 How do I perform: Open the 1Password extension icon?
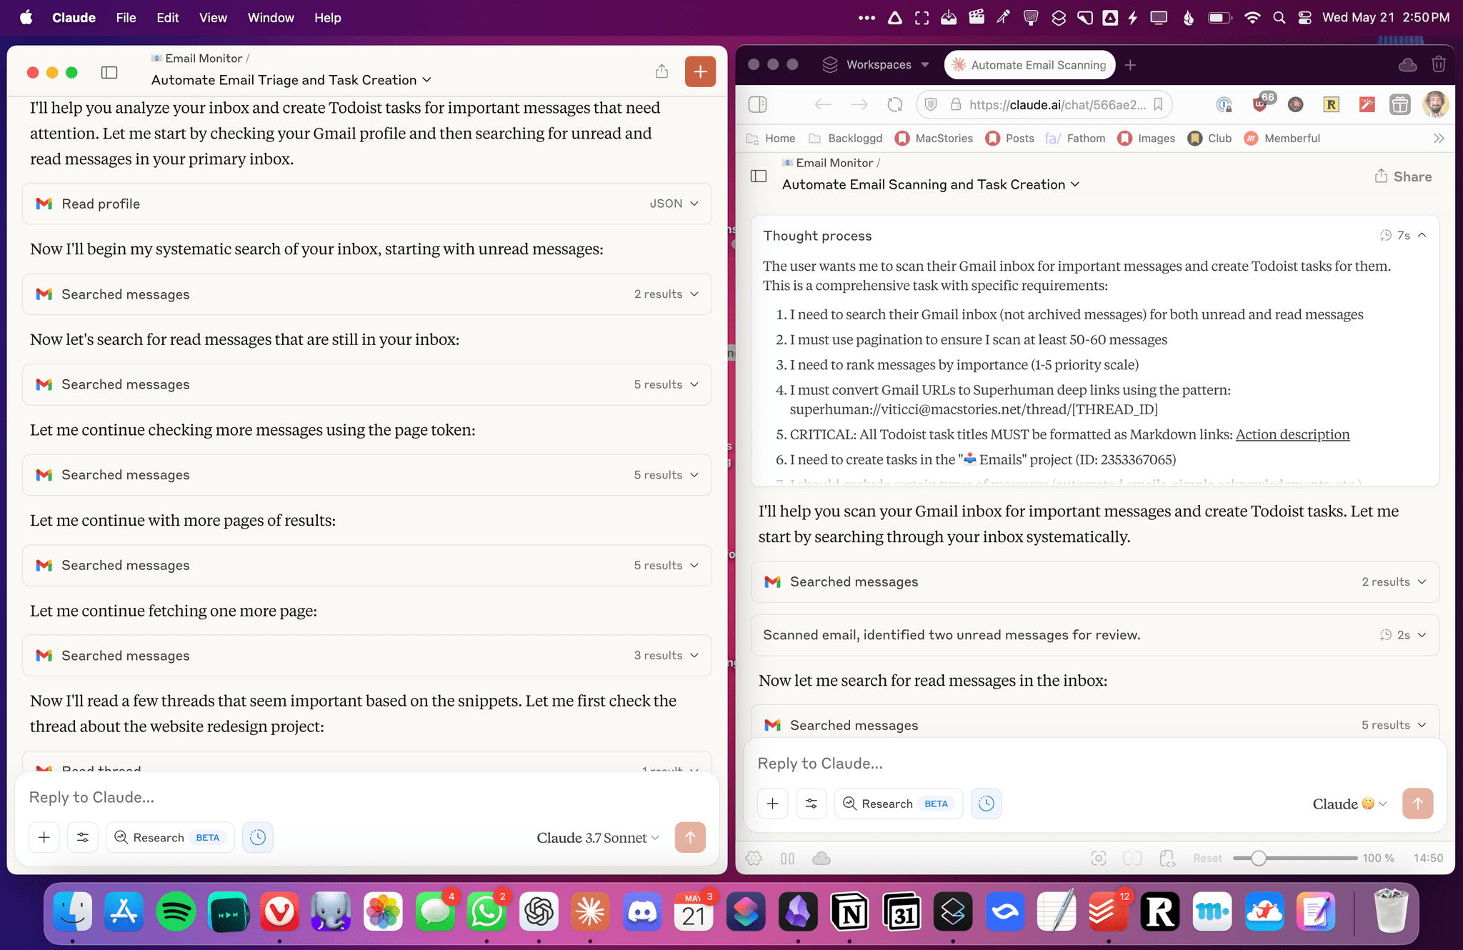(x=1224, y=104)
